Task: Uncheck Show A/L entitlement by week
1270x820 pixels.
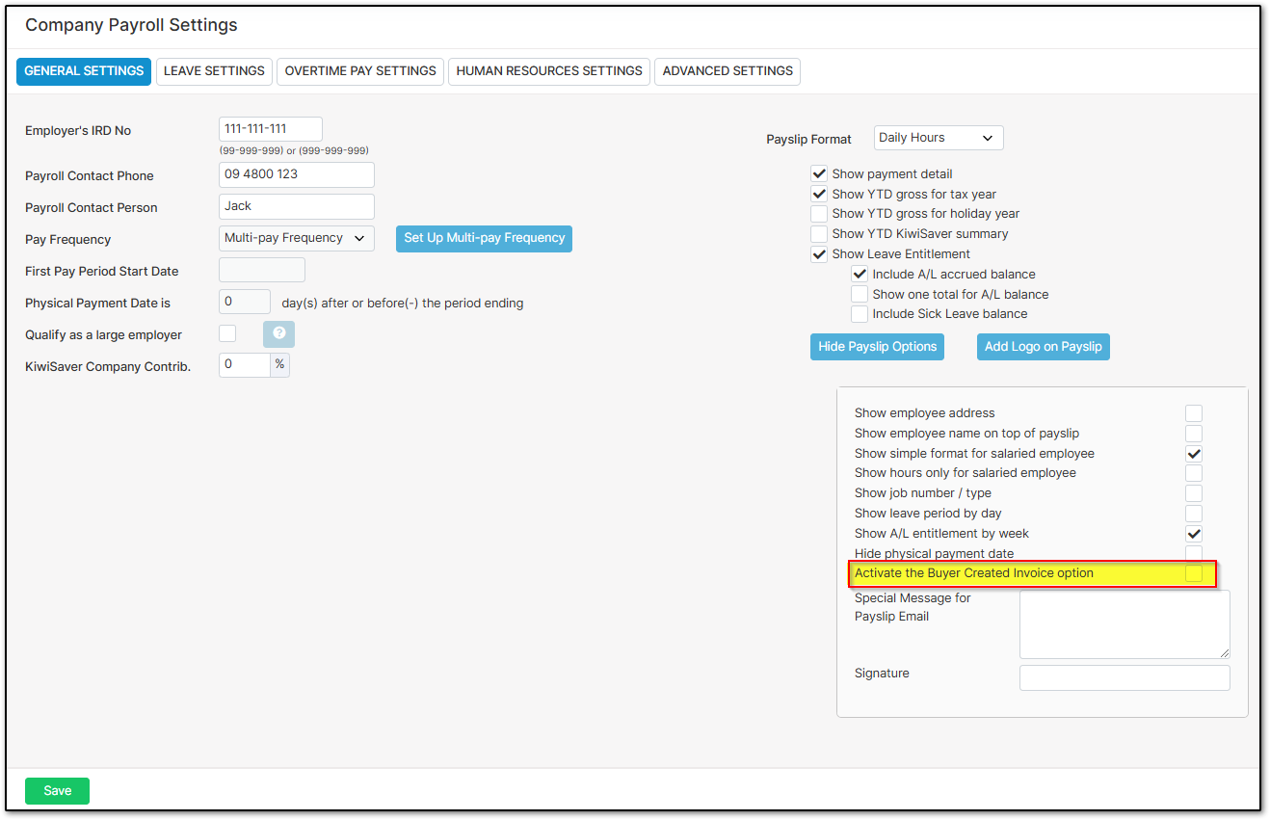Action: [x=1194, y=534]
